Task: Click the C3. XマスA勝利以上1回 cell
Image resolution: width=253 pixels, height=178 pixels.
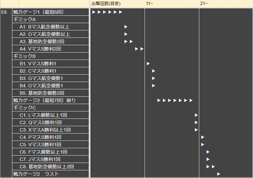Action: pos(50,130)
